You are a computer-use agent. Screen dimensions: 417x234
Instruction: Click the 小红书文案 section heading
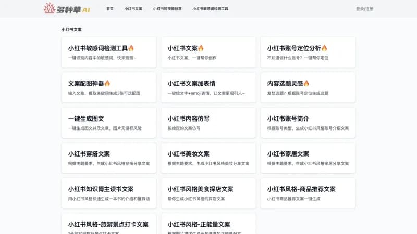coord(71,30)
